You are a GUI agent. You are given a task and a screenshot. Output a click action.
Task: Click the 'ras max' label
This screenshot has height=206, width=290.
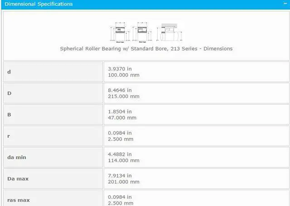(19, 200)
